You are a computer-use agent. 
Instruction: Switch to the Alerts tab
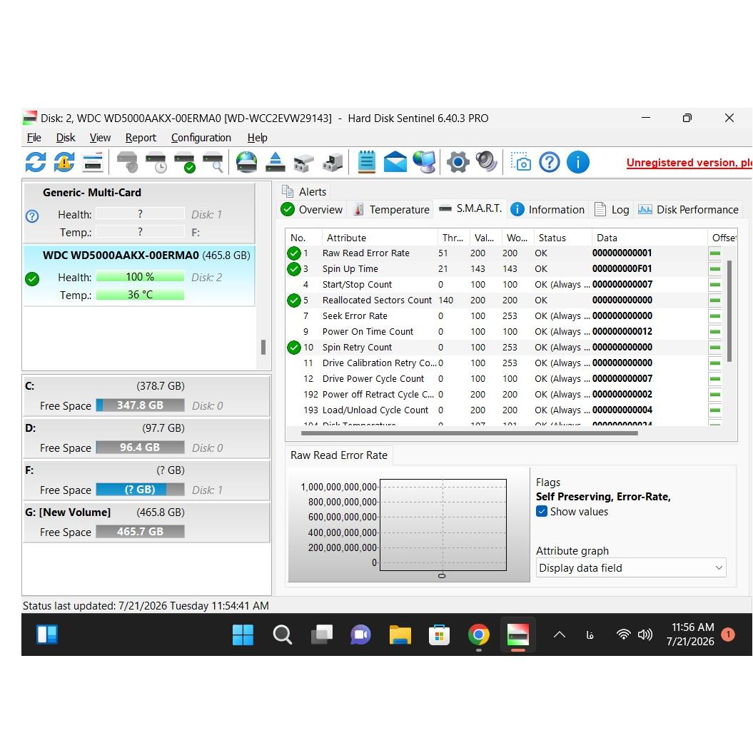(304, 191)
